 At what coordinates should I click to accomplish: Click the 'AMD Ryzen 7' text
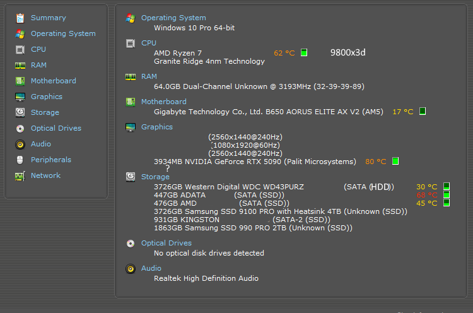178,53
